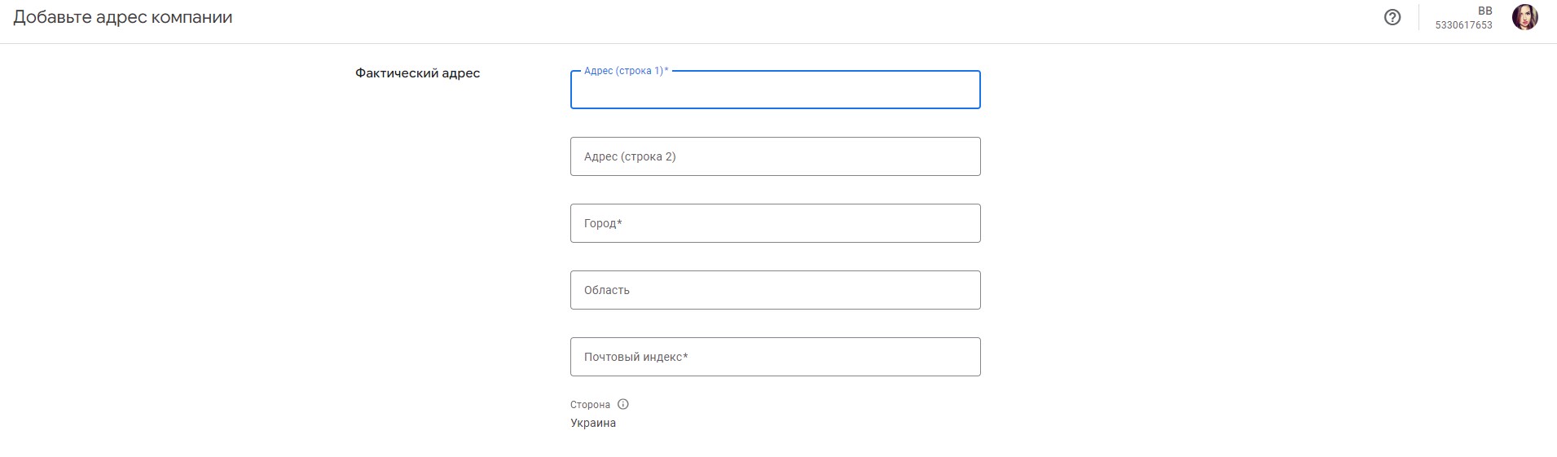
Task: Click the Адрес (строка 2) placeholder text
Action: [x=630, y=156]
